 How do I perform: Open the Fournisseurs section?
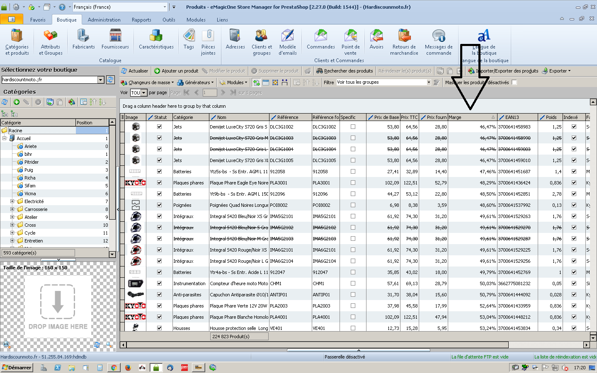(x=115, y=39)
